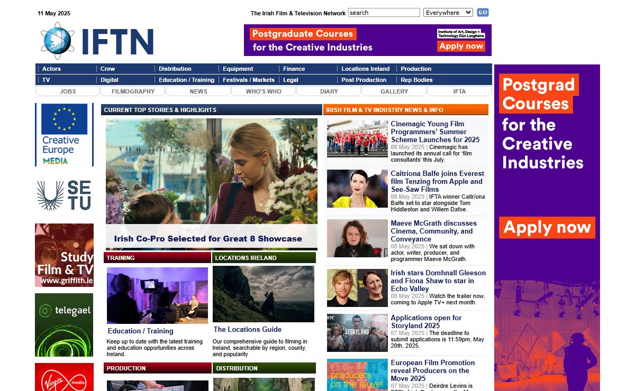Open the Caitríona Balfe photo thumbnail

coord(357,189)
